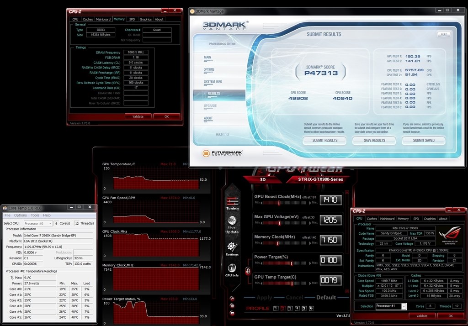Increase GPU Temp Target with Max arrow

[310, 283]
